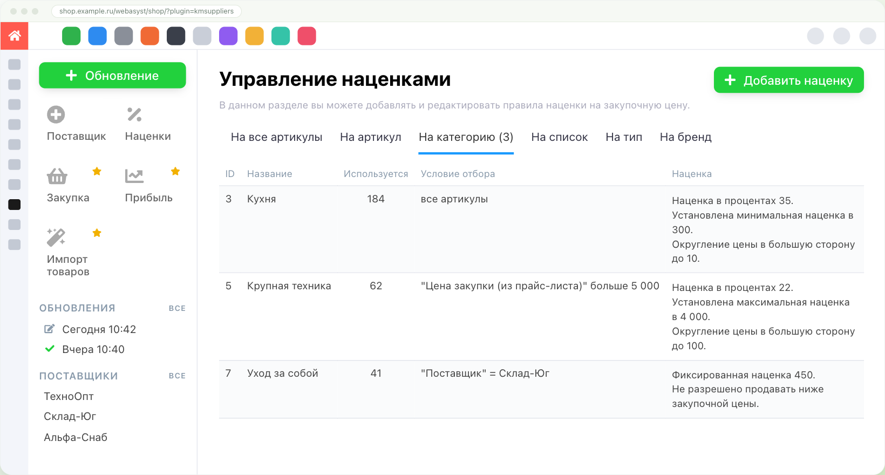Viewport: 885px width, 475px height.
Task: Open the dark navy app icon in top bar
Action: pos(176,36)
